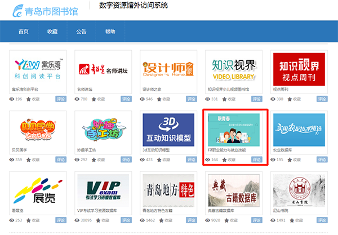Click the 评论 button under 3d互动知识模型
The height and width of the screenshot is (235, 338).
pyautogui.click(x=192, y=159)
